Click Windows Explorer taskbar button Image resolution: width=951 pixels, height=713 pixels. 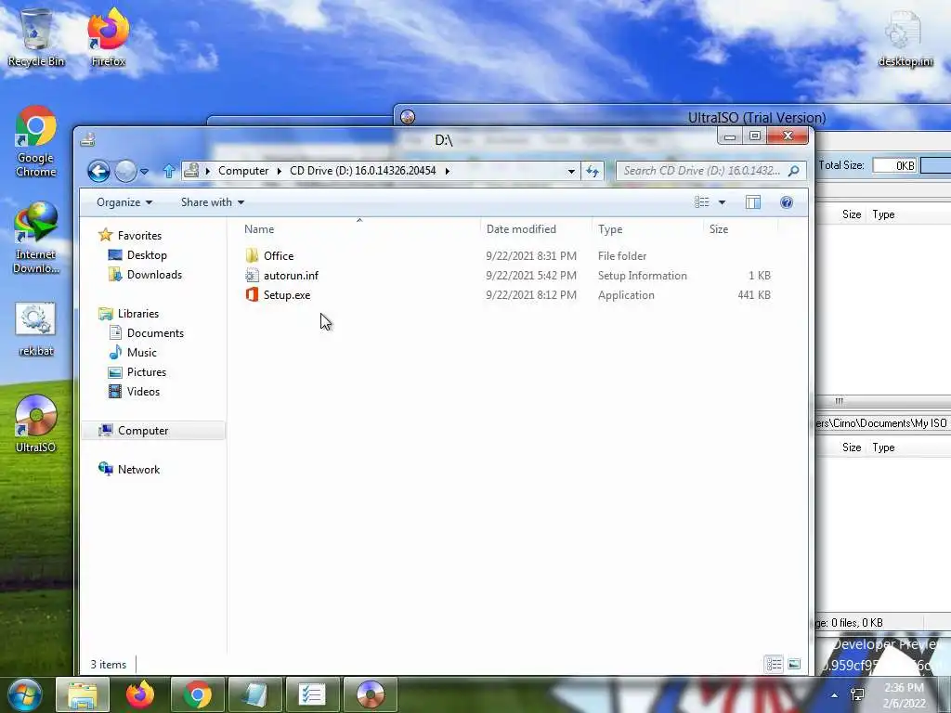[83, 694]
